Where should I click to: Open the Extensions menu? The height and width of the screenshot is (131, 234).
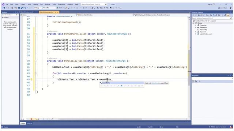(61, 4)
